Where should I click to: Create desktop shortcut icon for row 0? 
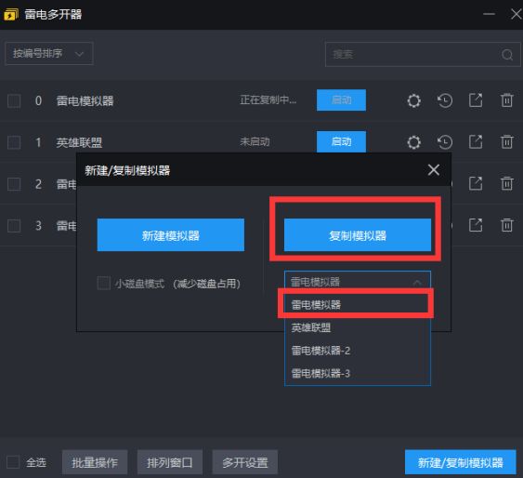coord(476,100)
